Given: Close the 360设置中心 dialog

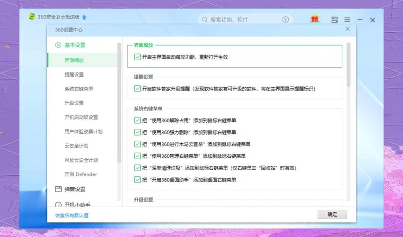Looking at the screenshot, I should pyautogui.click(x=348, y=29).
